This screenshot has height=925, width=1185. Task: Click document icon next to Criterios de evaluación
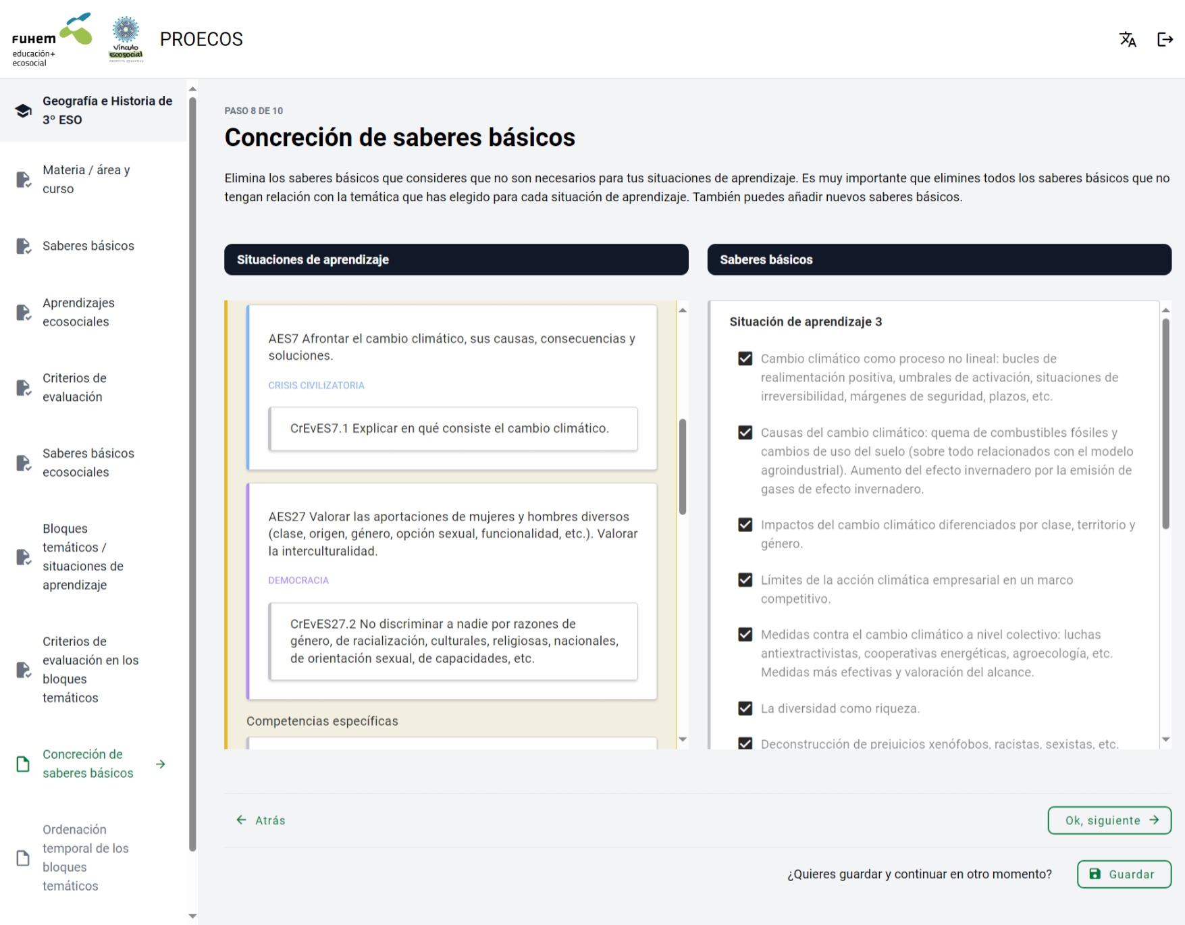point(24,388)
